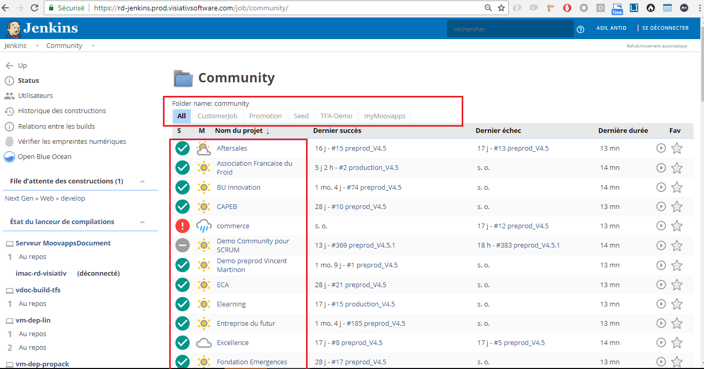
Task: Sort by Nom du projet column header
Action: pyautogui.click(x=242, y=131)
